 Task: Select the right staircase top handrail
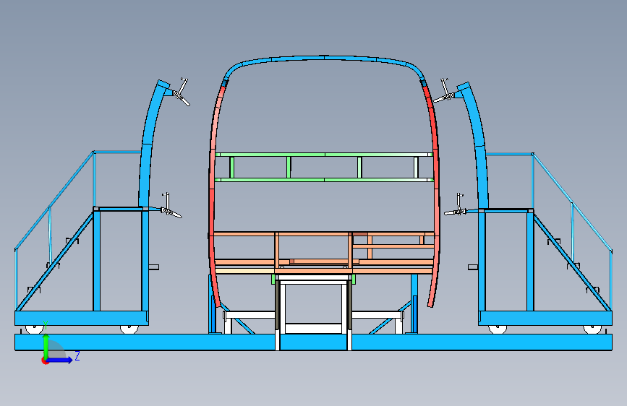572,202
